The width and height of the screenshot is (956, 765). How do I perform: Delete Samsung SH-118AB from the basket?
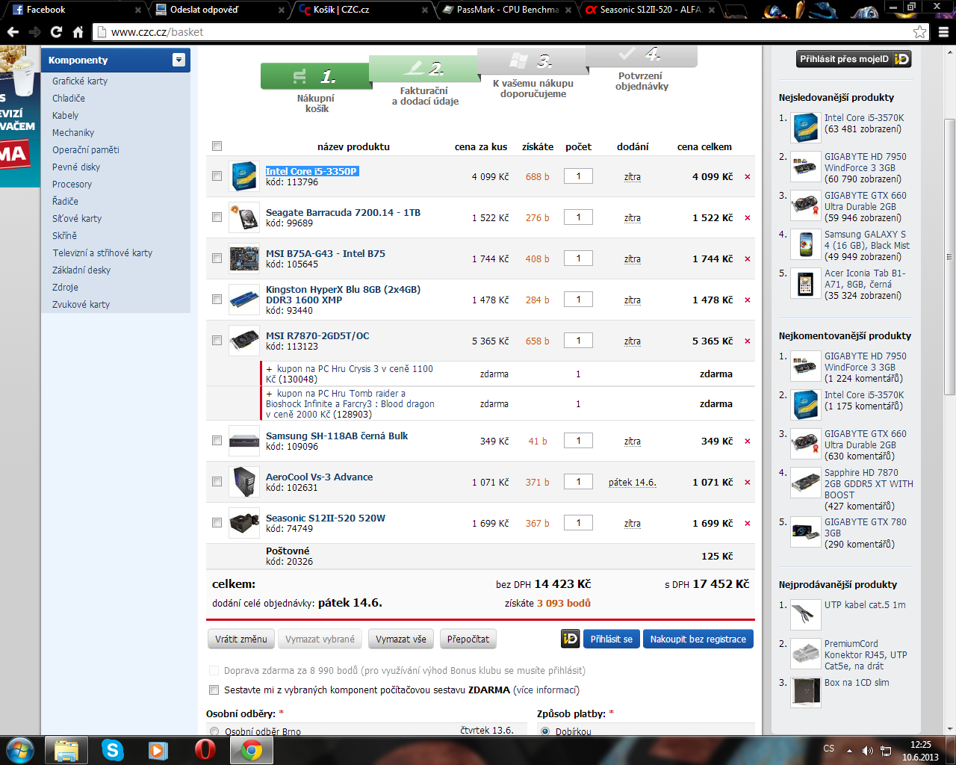[748, 442]
